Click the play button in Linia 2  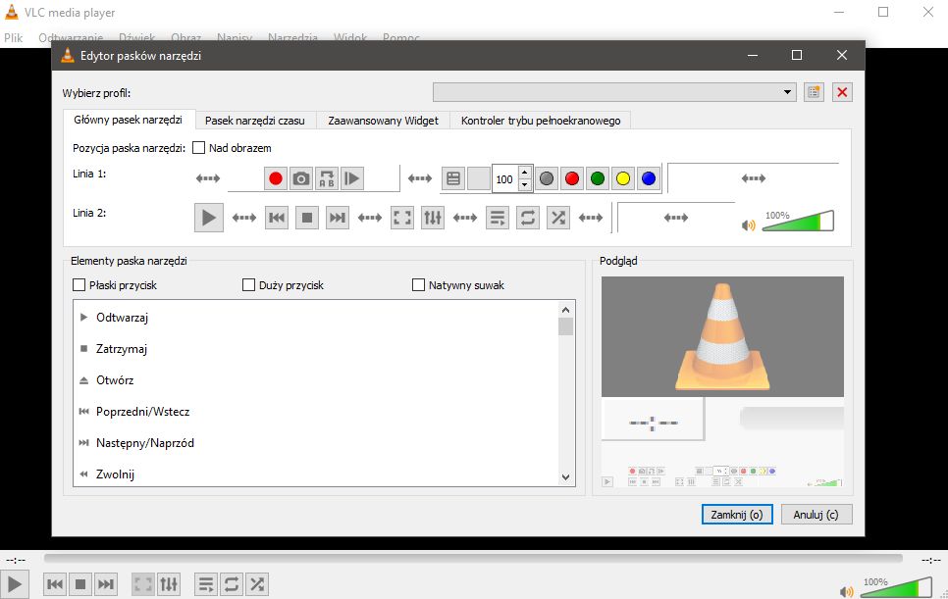tap(209, 218)
